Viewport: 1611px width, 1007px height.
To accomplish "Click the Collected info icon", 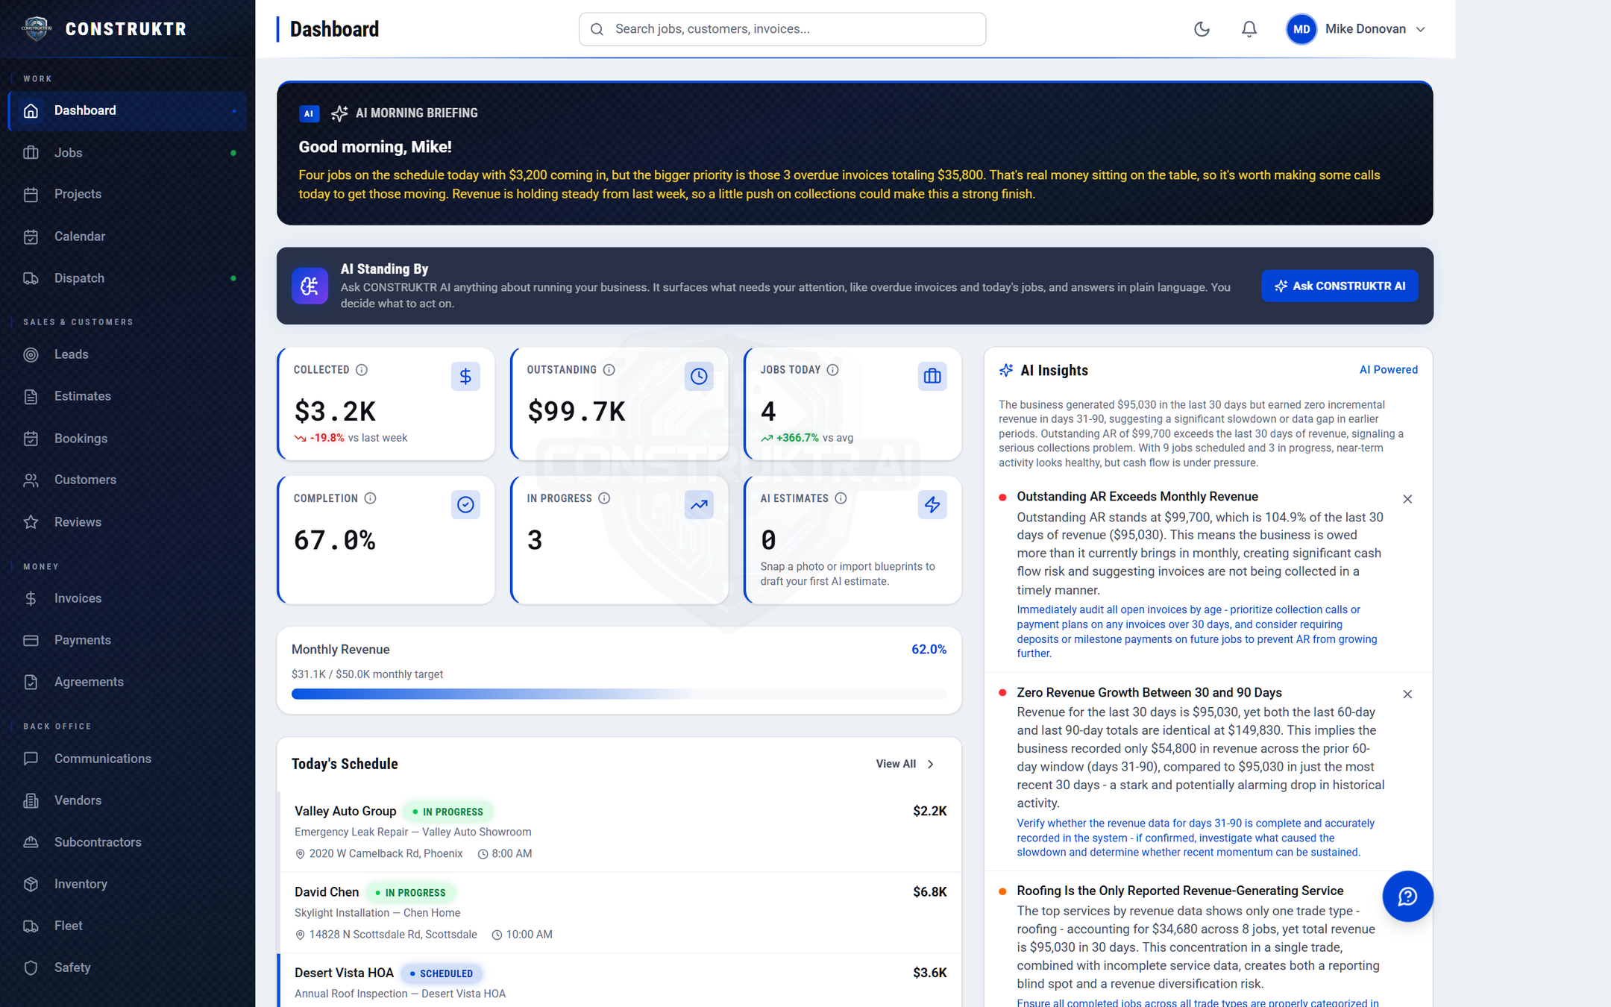I will coord(362,370).
